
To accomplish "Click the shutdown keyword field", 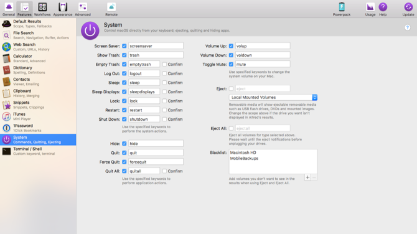I will pos(144,119).
